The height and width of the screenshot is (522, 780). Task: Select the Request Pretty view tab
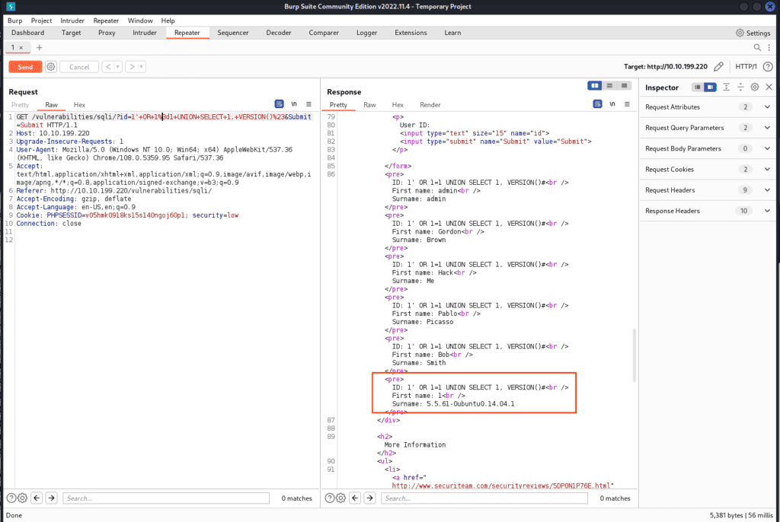coord(20,105)
